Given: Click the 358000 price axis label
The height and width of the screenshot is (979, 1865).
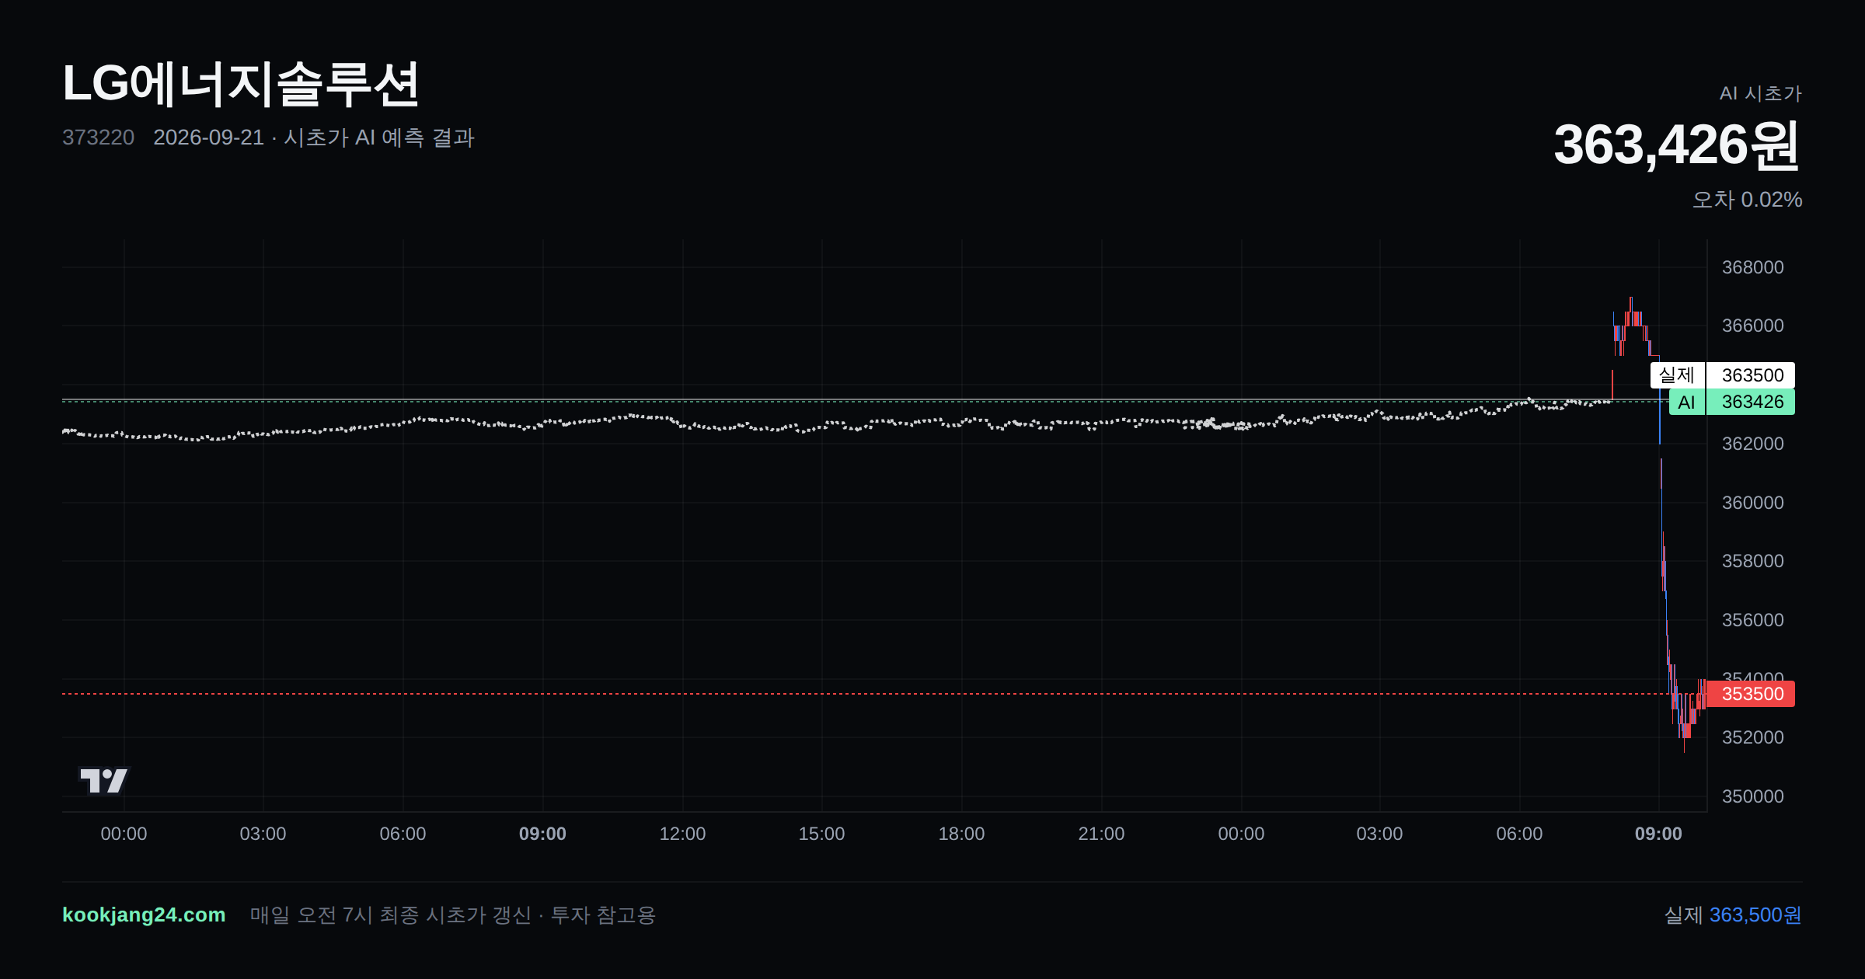Looking at the screenshot, I should point(1752,561).
